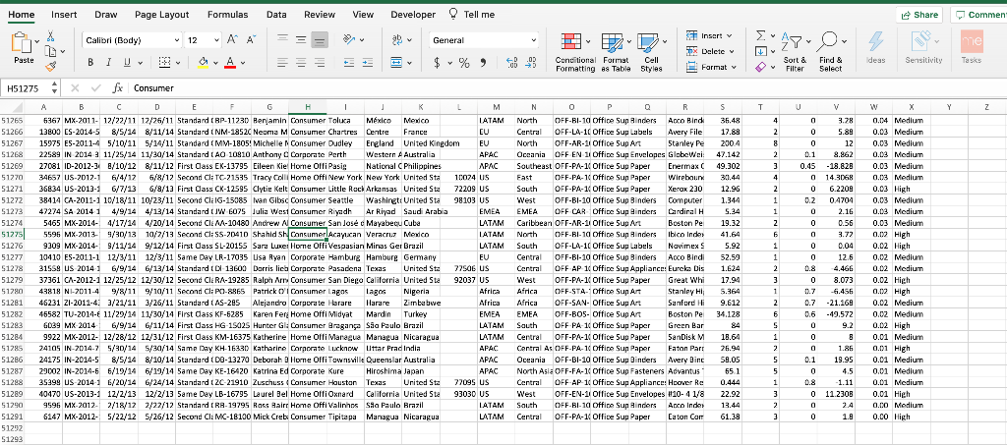Expand borders options arrow

[x=178, y=63]
